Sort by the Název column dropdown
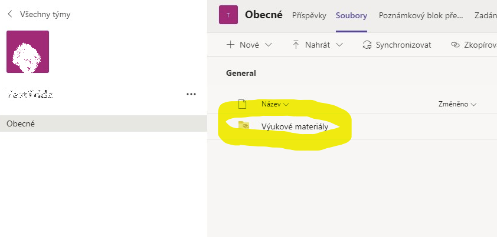 coord(275,104)
